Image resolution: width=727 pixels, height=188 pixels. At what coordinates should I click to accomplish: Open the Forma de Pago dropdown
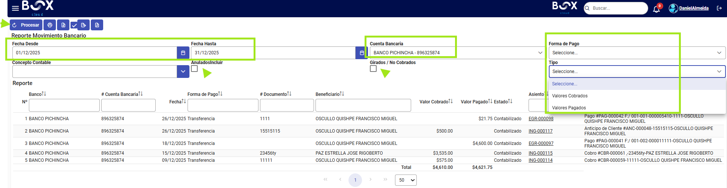click(637, 53)
